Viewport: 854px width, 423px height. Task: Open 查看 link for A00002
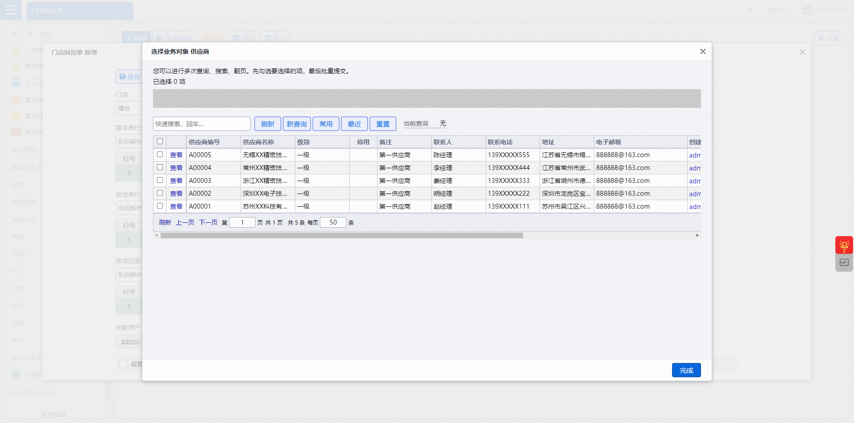(176, 194)
